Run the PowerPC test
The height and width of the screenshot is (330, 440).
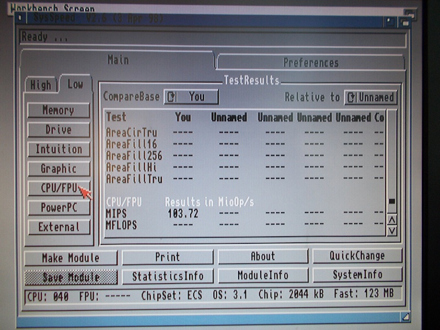coord(58,208)
